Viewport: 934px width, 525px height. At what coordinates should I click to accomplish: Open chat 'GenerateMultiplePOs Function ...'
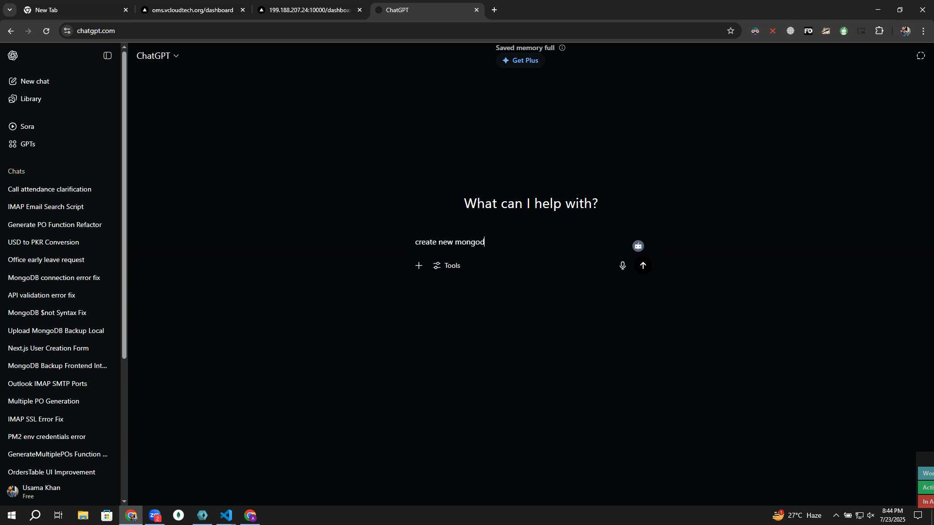[57, 454]
